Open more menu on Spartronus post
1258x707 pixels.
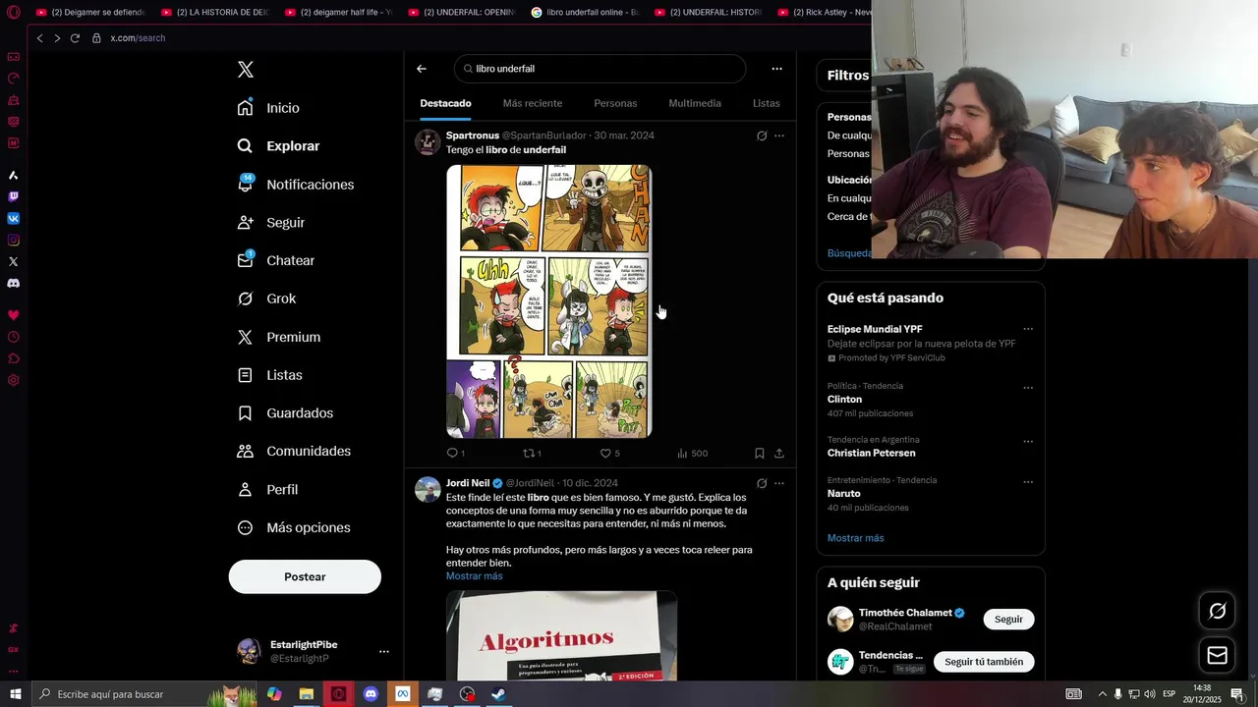pyautogui.click(x=779, y=136)
